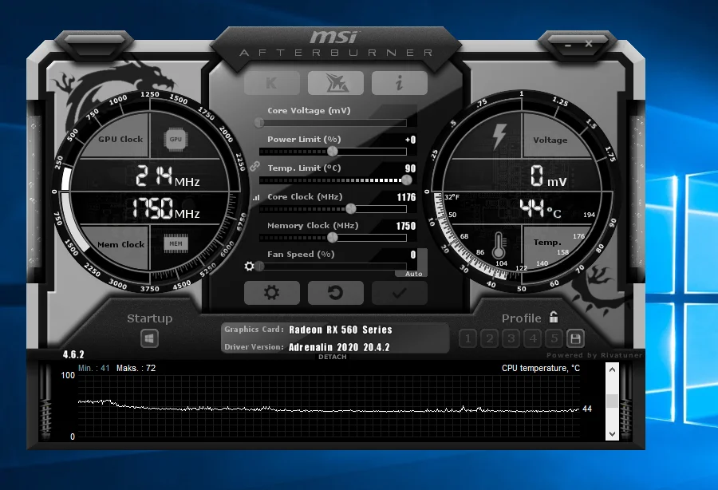
Task: Click the Temp. Limit slider handle
Action: pyautogui.click(x=407, y=180)
